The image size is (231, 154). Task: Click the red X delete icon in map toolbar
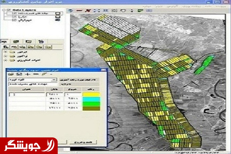coord(87,11)
